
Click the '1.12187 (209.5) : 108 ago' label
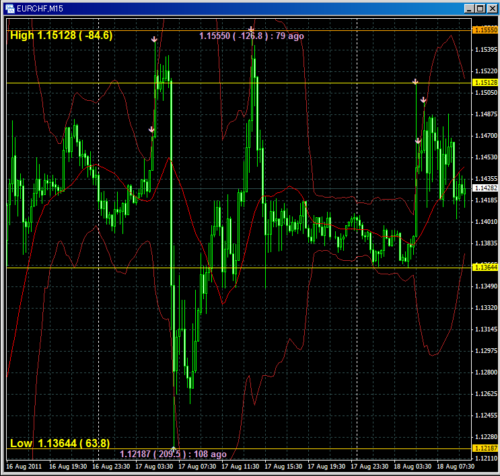point(173,454)
